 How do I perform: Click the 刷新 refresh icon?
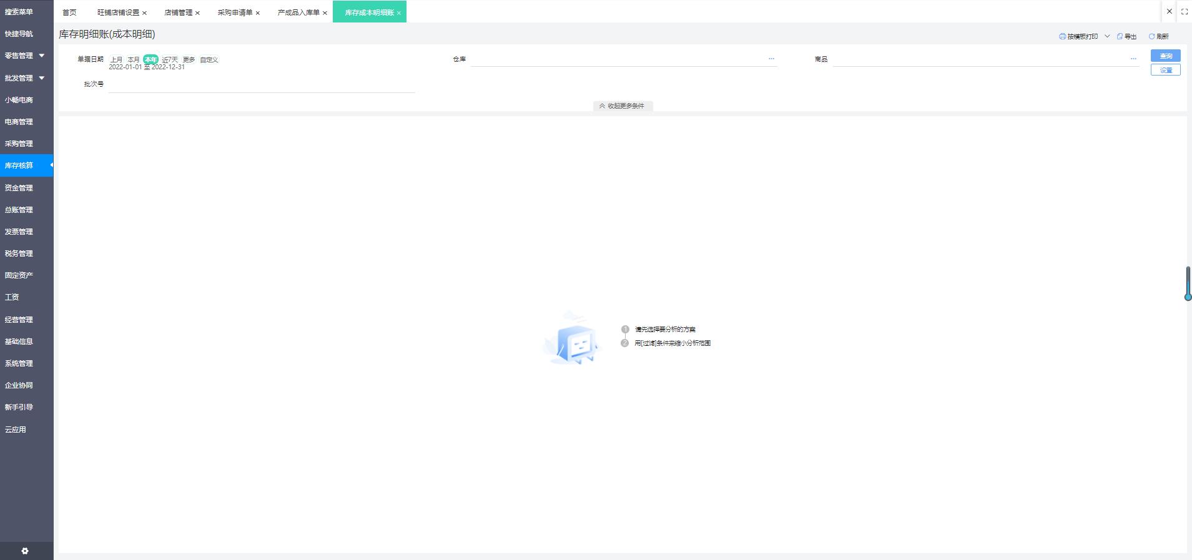tap(1152, 36)
